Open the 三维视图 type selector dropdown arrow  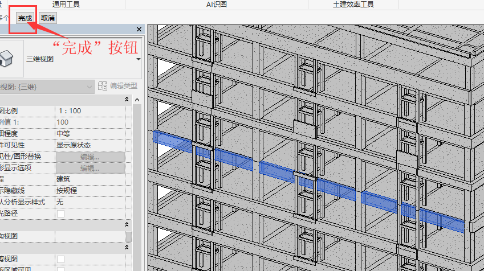tap(139, 59)
